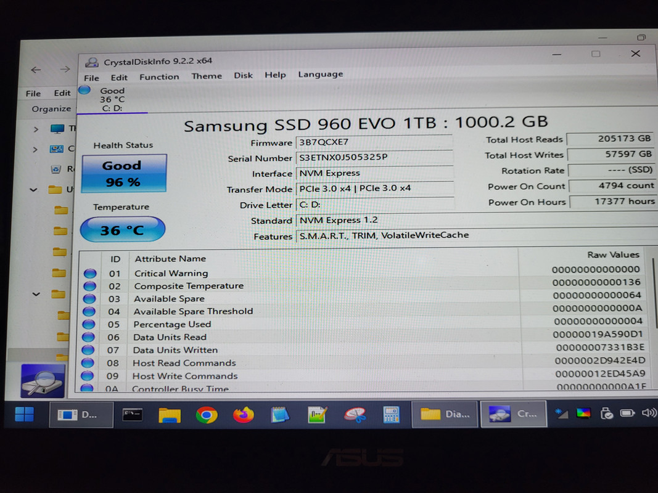Open the File menu in CrystalDiskInfo

(x=91, y=78)
